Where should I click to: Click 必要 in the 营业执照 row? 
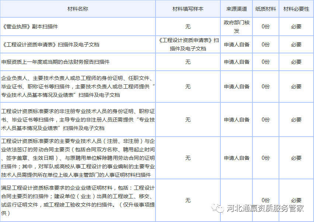(296, 27)
